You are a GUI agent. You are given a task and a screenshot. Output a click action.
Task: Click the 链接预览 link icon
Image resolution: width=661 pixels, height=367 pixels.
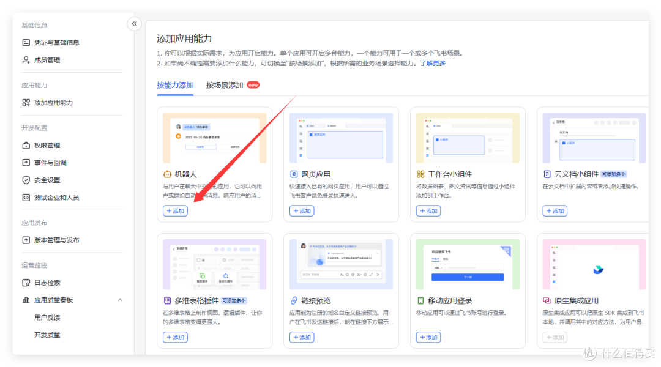(x=294, y=300)
